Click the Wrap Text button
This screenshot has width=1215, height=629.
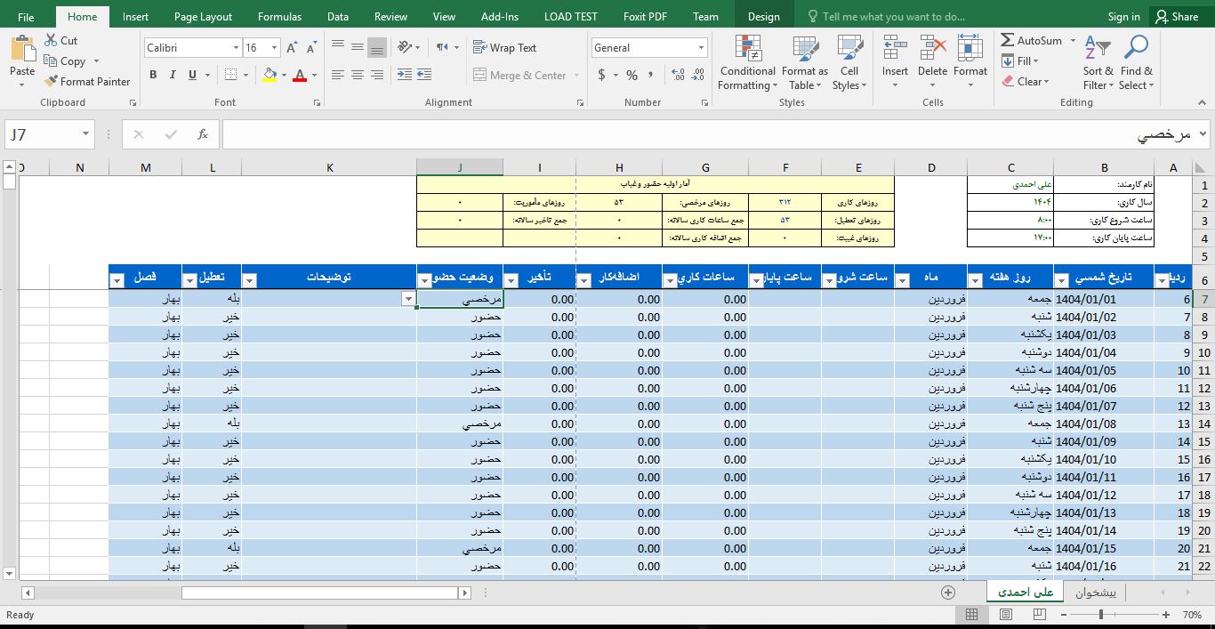click(504, 48)
